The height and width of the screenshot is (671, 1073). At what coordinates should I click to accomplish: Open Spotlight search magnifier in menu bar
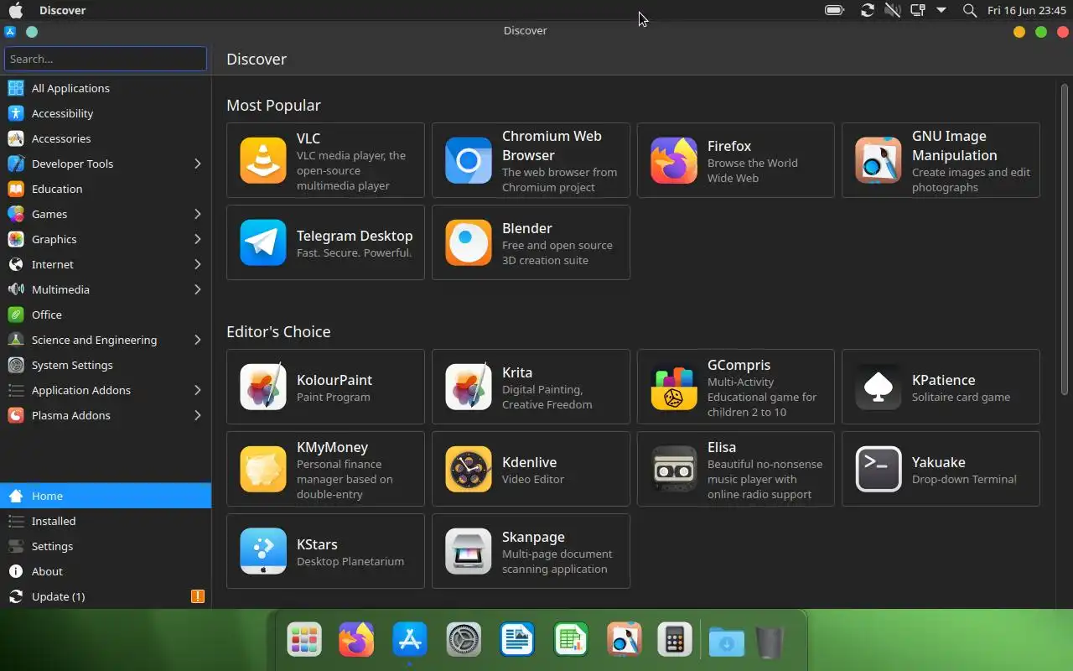coord(970,10)
